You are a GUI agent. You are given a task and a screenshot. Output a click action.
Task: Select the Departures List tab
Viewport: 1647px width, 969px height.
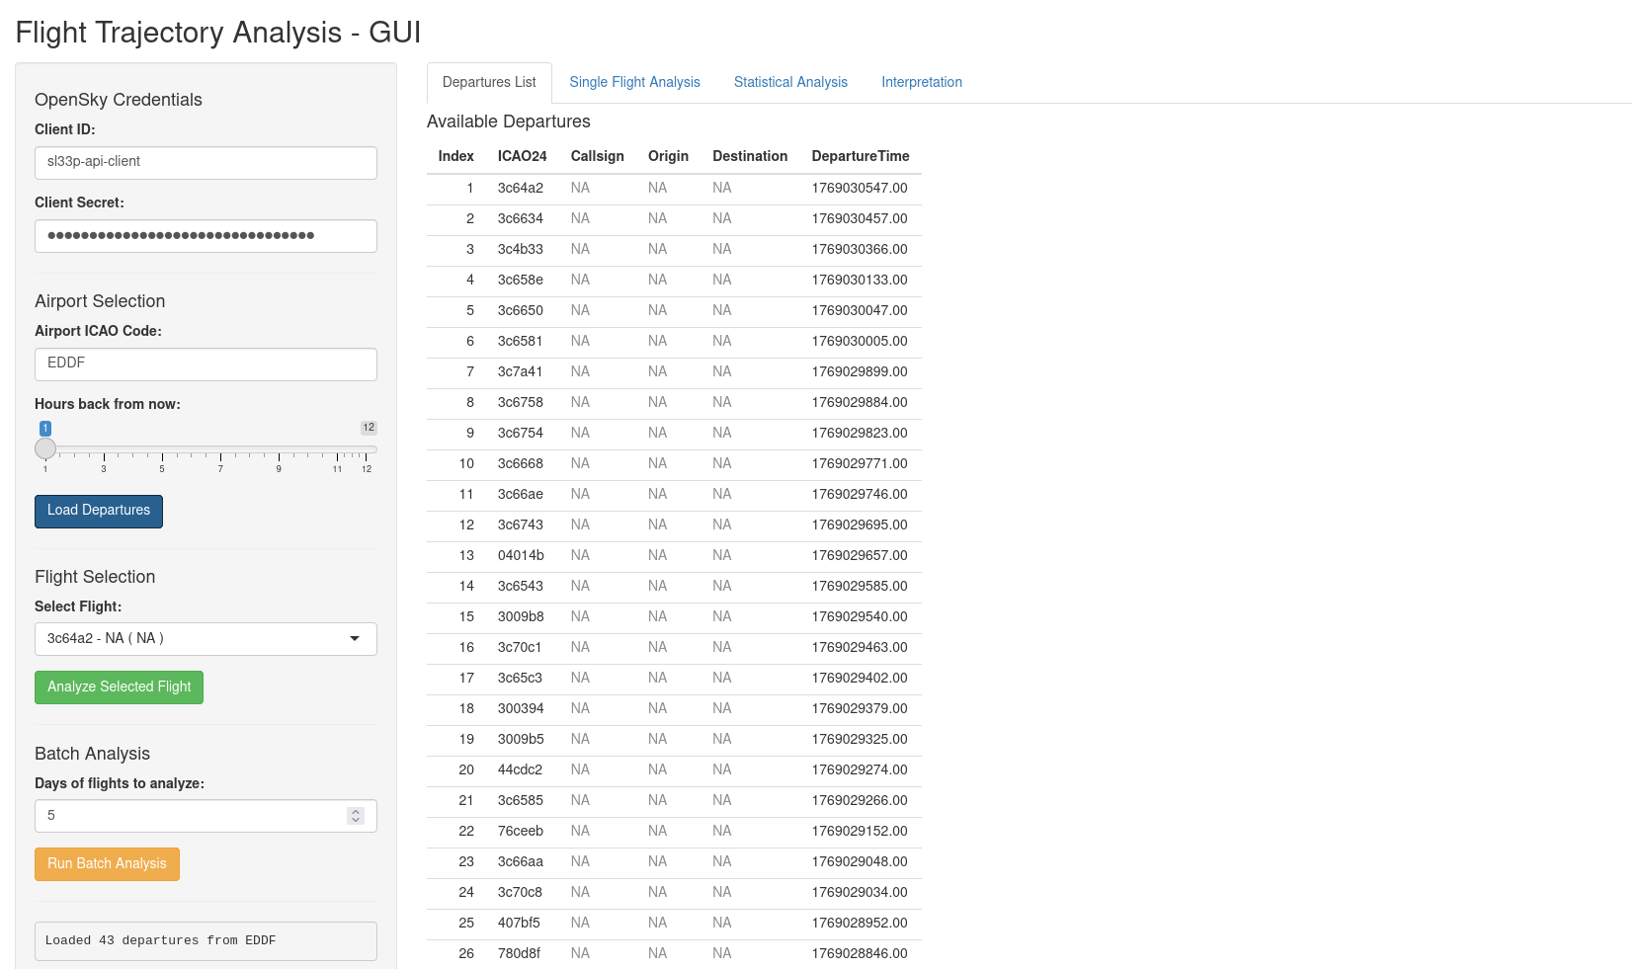coord(489,82)
